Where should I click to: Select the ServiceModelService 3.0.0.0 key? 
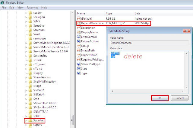[x=50, y=51]
